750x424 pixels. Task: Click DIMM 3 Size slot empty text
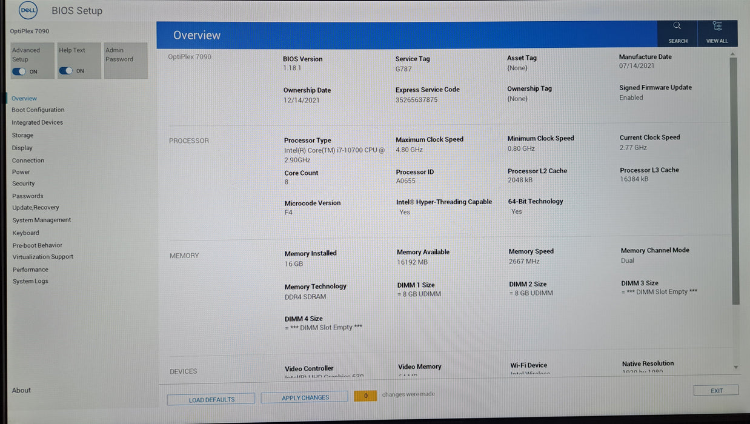[659, 291]
